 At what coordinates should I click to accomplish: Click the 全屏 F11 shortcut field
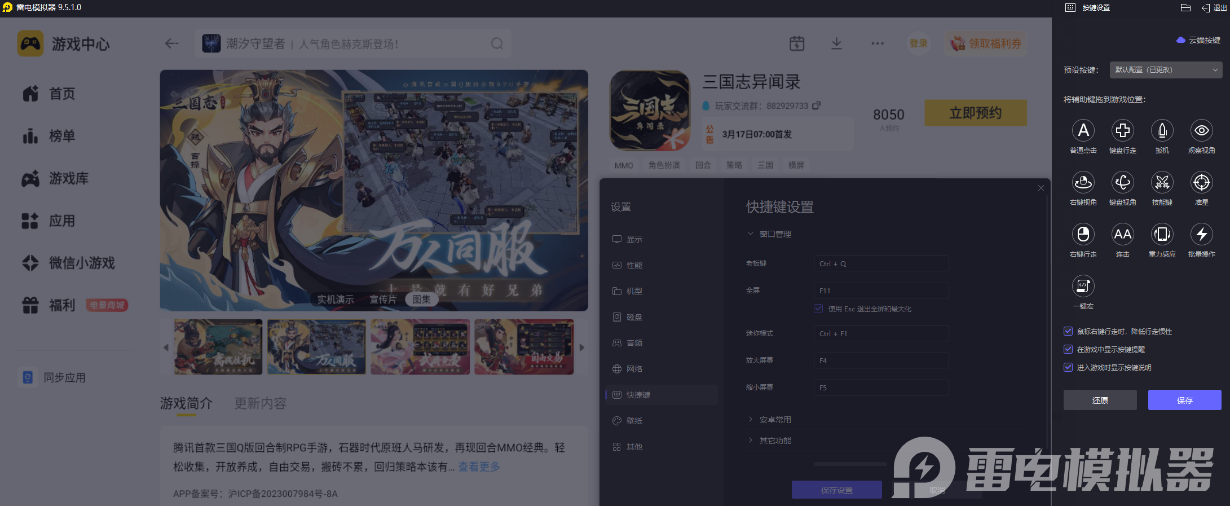pyautogui.click(x=881, y=291)
